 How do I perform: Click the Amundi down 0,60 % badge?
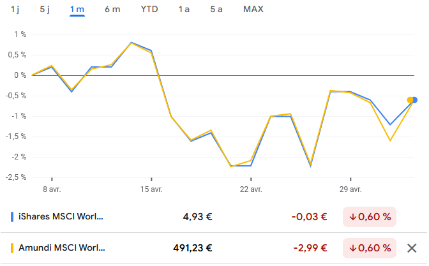[370, 248]
